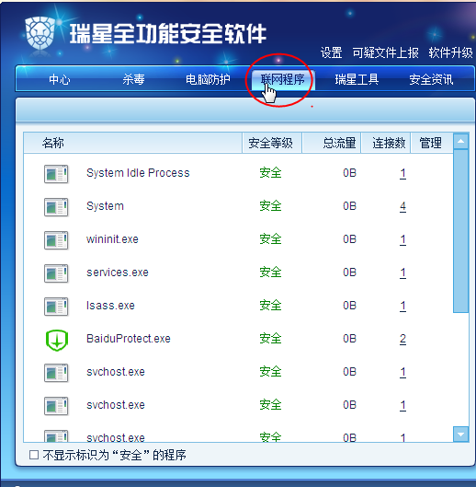Viewport: 476px width, 487px height.
Task: Select the 联网程序 tab
Action: pyautogui.click(x=282, y=79)
